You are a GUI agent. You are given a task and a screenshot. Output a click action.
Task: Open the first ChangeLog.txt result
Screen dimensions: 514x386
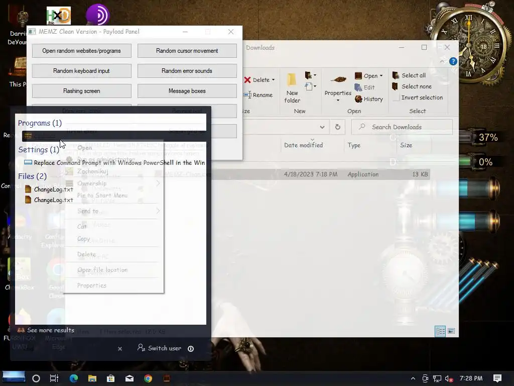(x=49, y=189)
